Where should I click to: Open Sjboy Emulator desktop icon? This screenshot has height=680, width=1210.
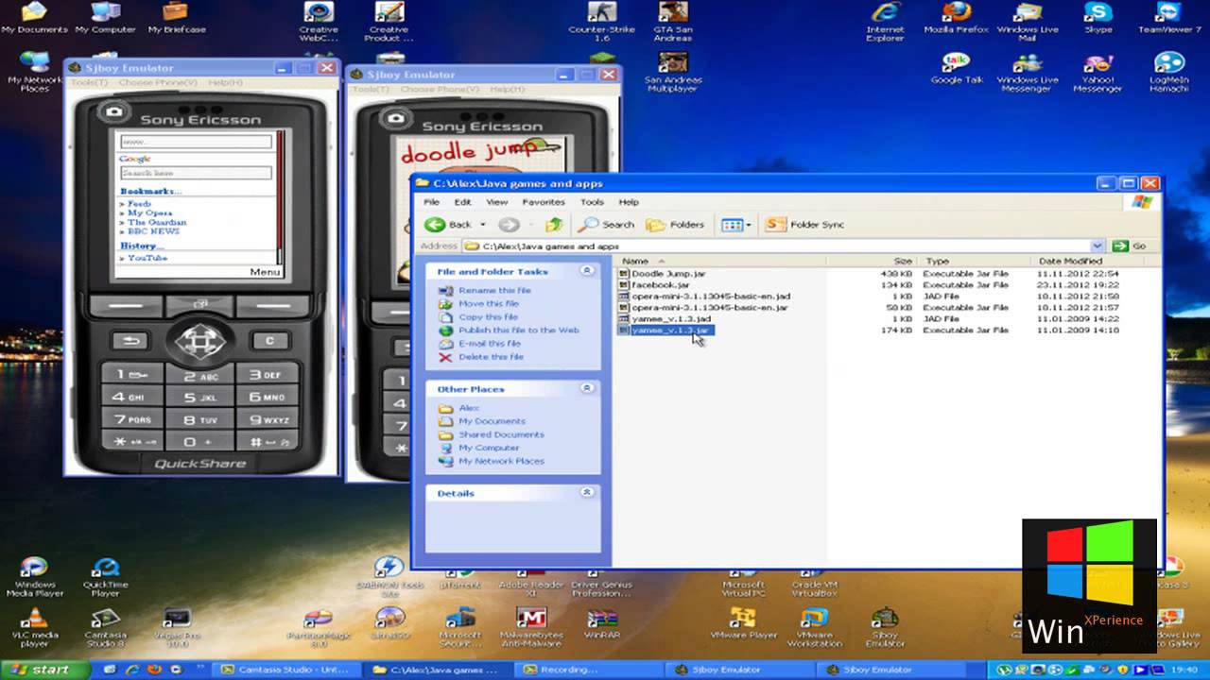[885, 627]
